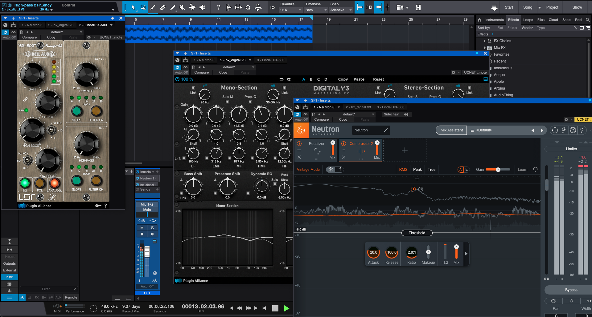Click the Autoscroll arrow icon
This screenshot has width=592, height=317.
click(379, 7)
